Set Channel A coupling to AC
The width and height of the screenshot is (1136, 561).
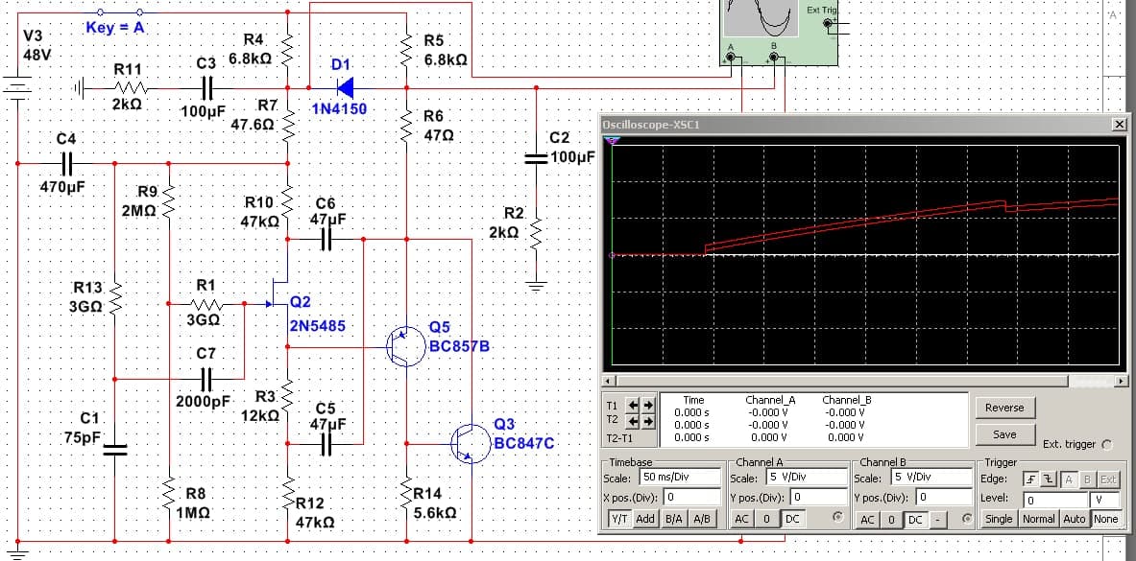pyautogui.click(x=741, y=519)
